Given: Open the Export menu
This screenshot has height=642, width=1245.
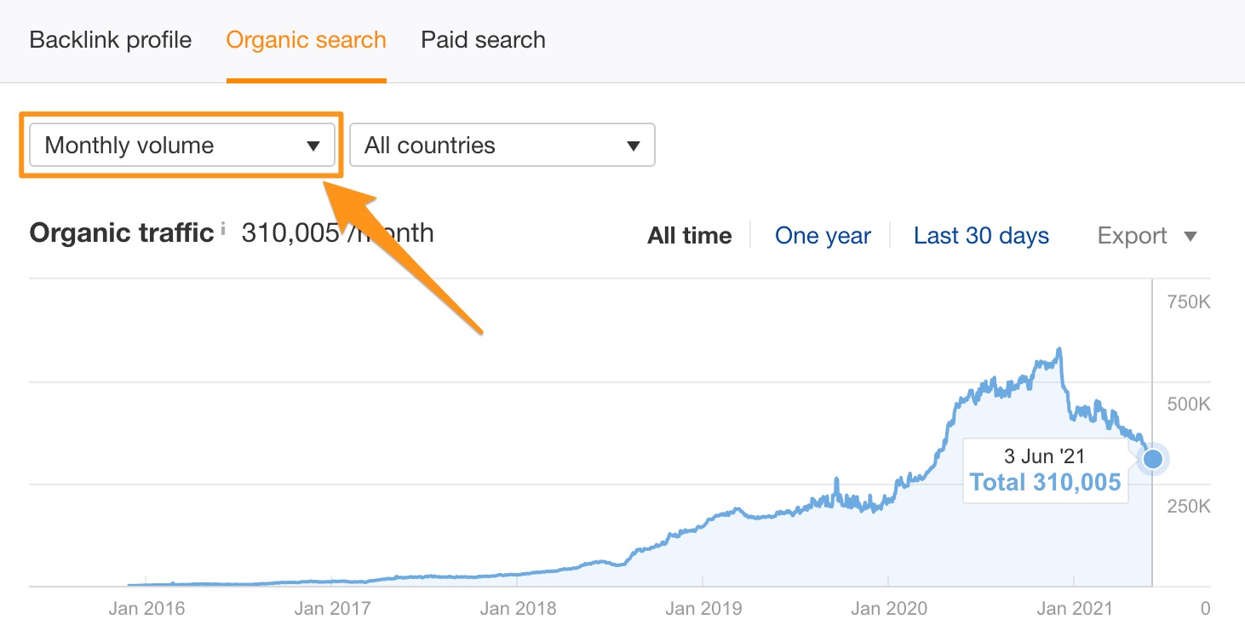Looking at the screenshot, I should point(1147,236).
